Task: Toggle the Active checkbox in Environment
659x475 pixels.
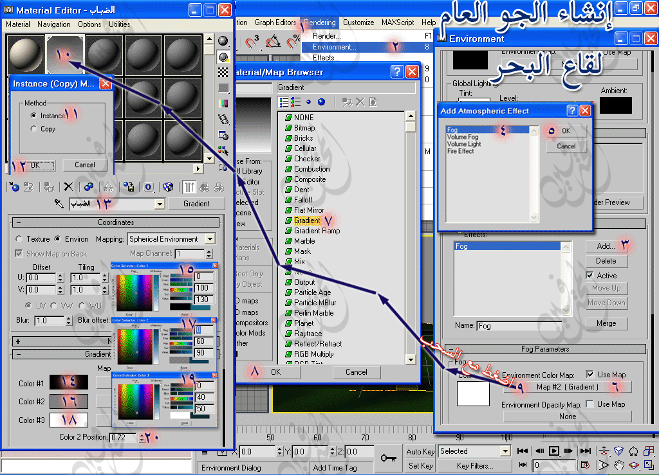Action: (589, 275)
